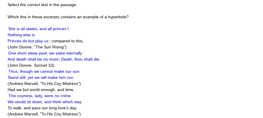The height and width of the screenshot is (118, 263).
Task: Click the first Andrew Marvell "To His Coy Mistress" citation
Action: click(44, 84)
